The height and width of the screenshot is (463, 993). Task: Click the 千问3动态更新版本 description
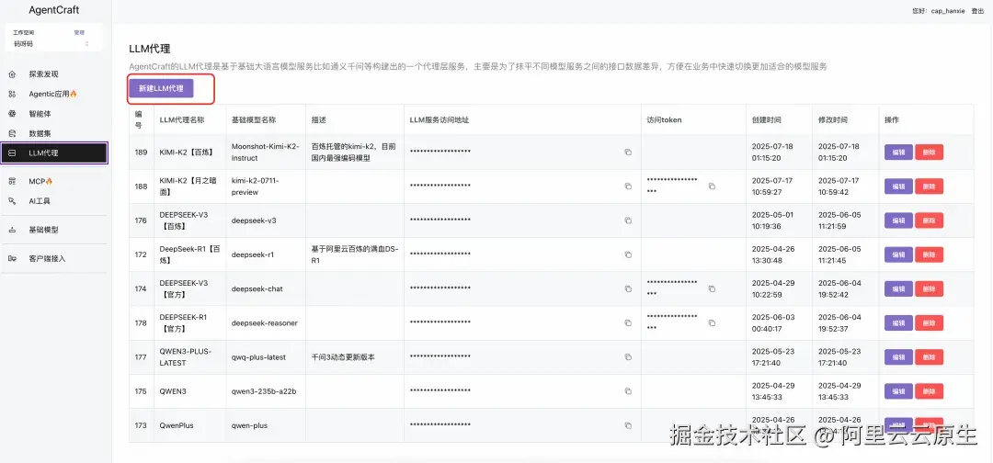(x=343, y=356)
